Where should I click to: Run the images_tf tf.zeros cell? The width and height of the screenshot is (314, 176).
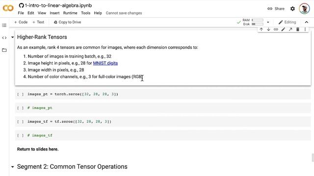click(x=20, y=122)
